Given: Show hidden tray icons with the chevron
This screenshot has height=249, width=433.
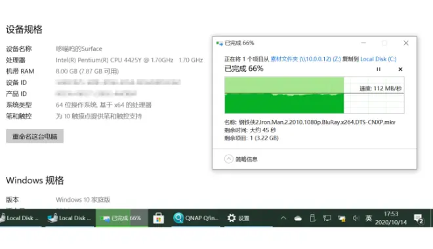Looking at the screenshot, I should [283, 218].
